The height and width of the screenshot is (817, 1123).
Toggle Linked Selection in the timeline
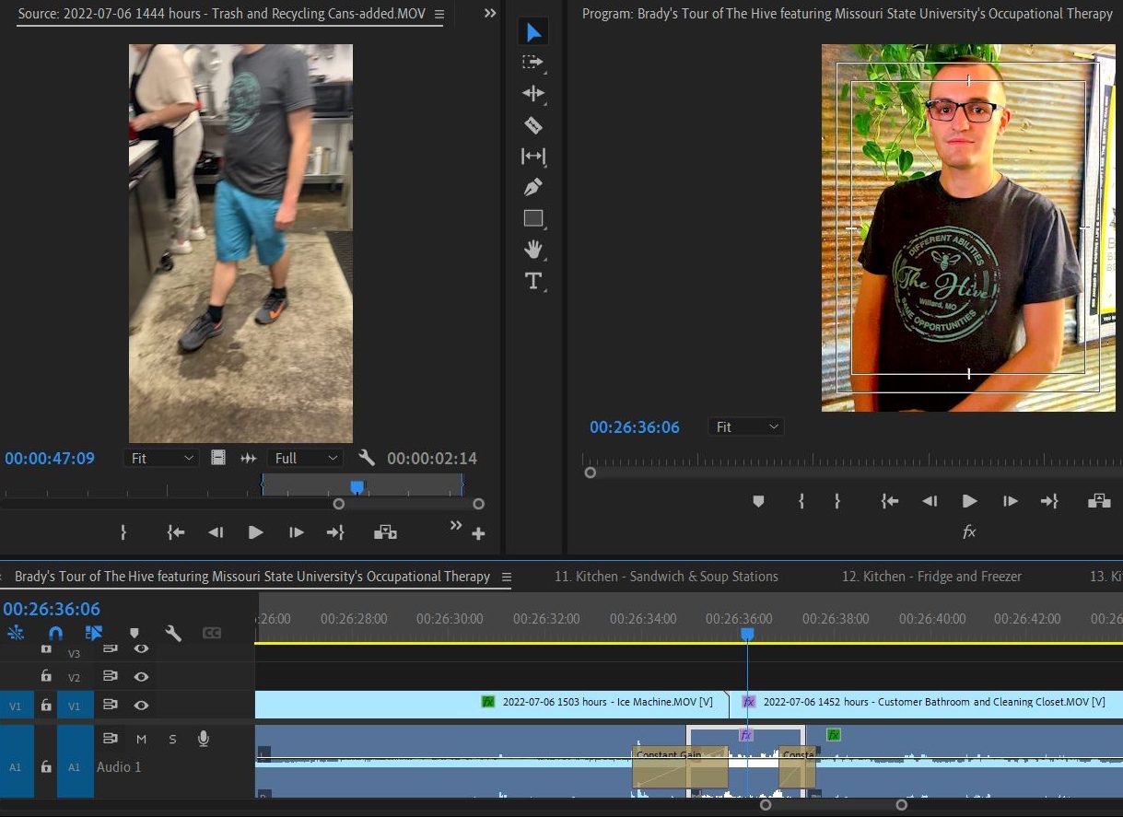[x=94, y=633]
